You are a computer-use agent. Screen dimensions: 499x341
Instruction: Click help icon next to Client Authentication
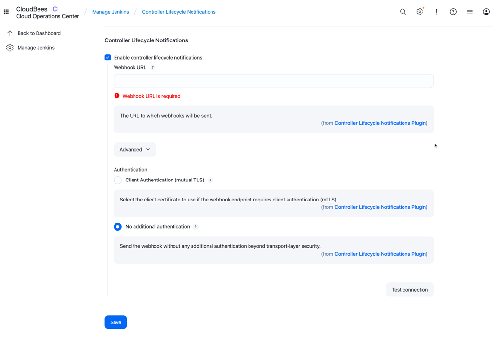pyautogui.click(x=211, y=180)
